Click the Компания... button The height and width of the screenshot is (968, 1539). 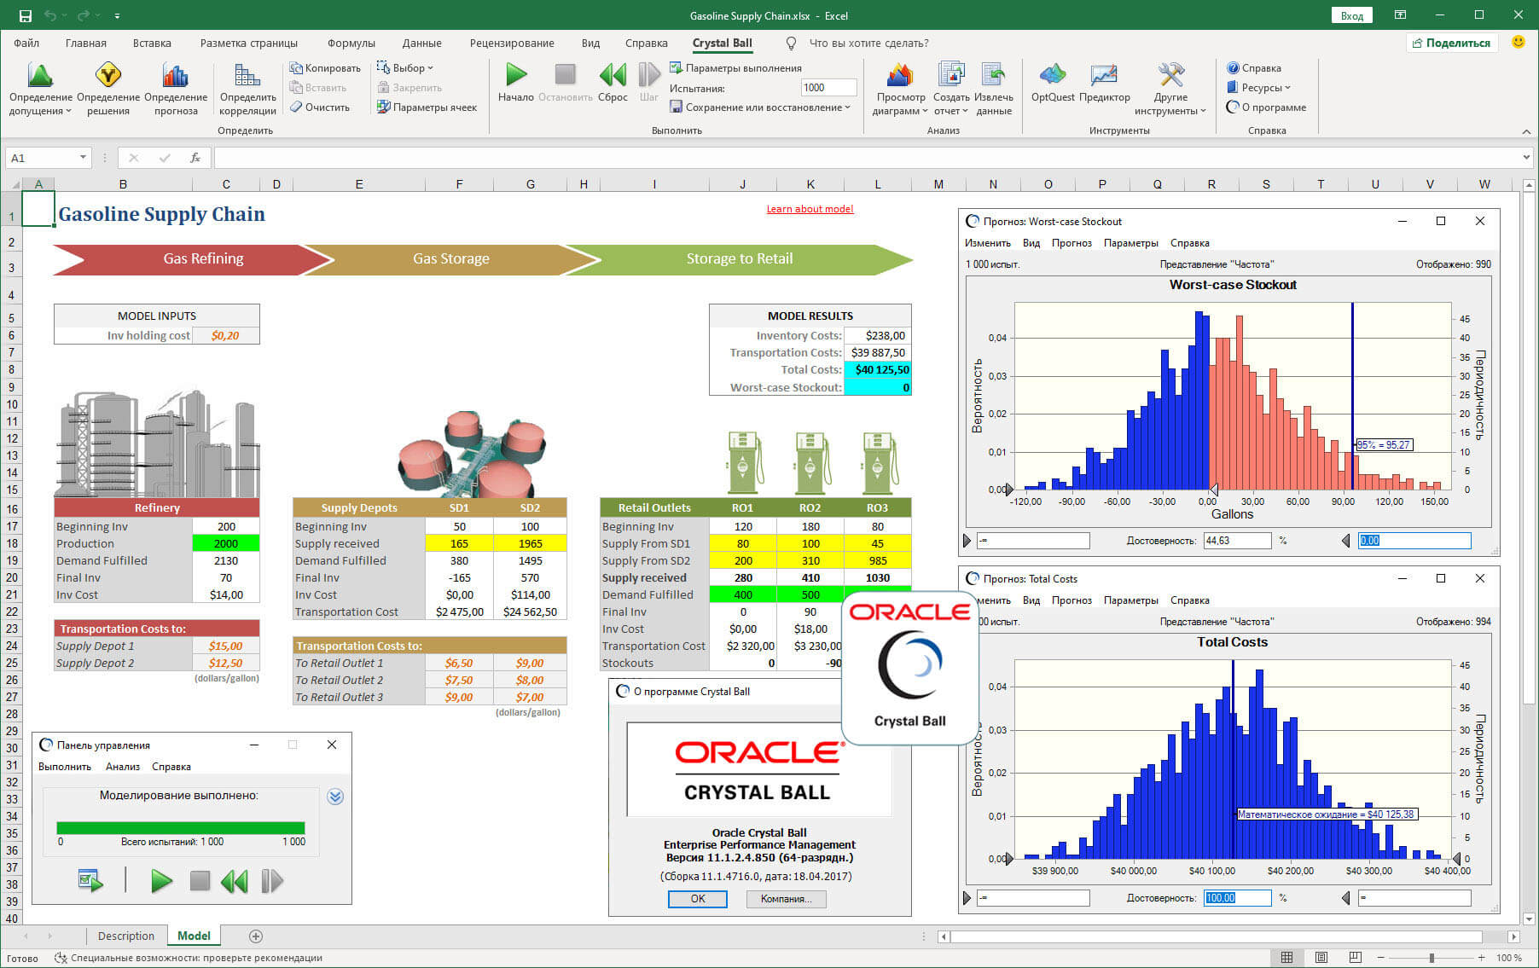coord(787,899)
